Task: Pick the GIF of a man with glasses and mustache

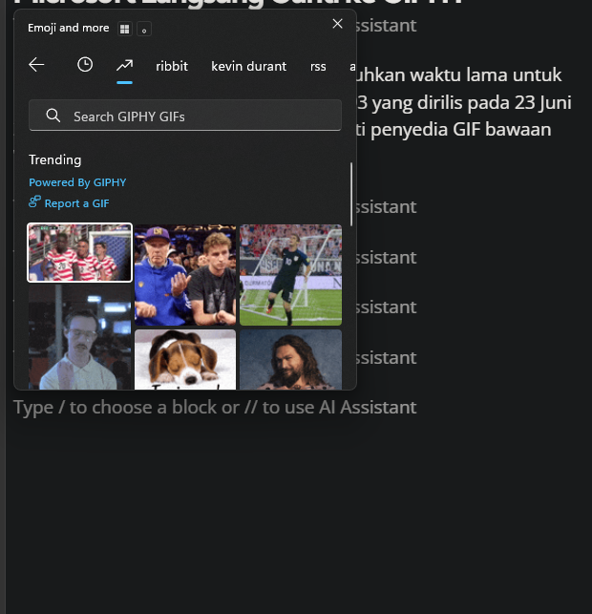Action: [80, 337]
